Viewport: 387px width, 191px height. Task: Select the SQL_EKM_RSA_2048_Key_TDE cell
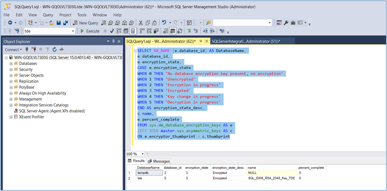(272, 178)
